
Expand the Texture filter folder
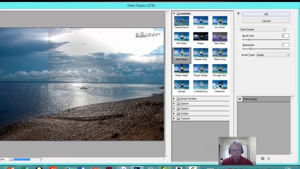click(x=174, y=118)
